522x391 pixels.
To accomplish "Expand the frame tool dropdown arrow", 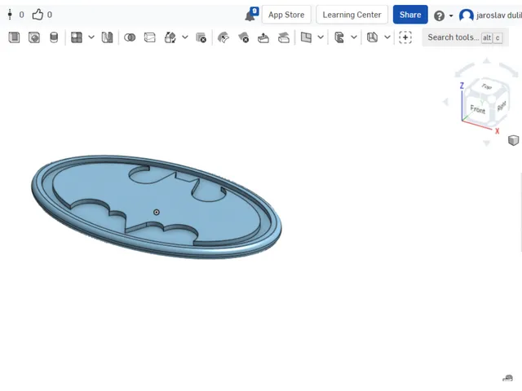I will point(354,37).
